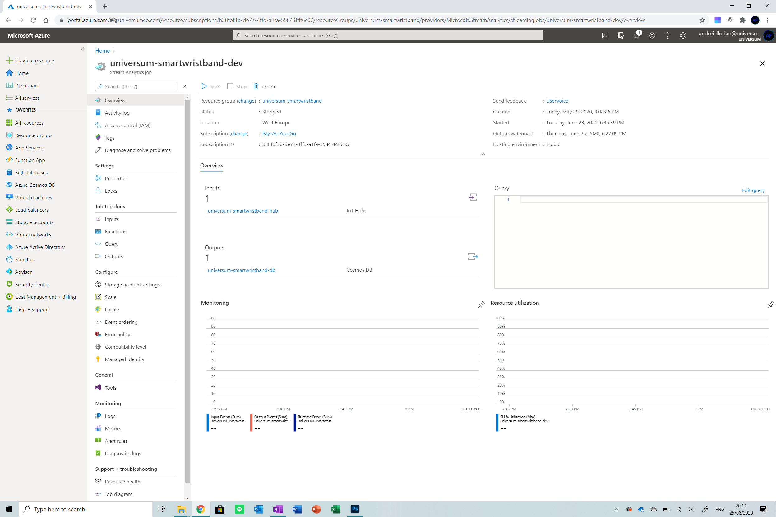This screenshot has width=776, height=517.
Task: Click the add output icon beside Outputs
Action: (x=473, y=256)
